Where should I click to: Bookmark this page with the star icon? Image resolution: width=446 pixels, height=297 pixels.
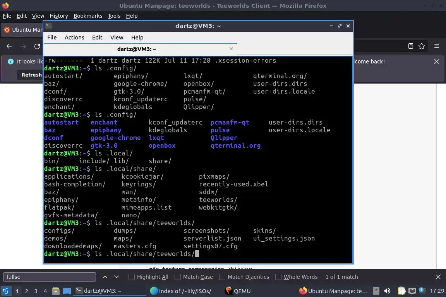[x=422, y=46]
